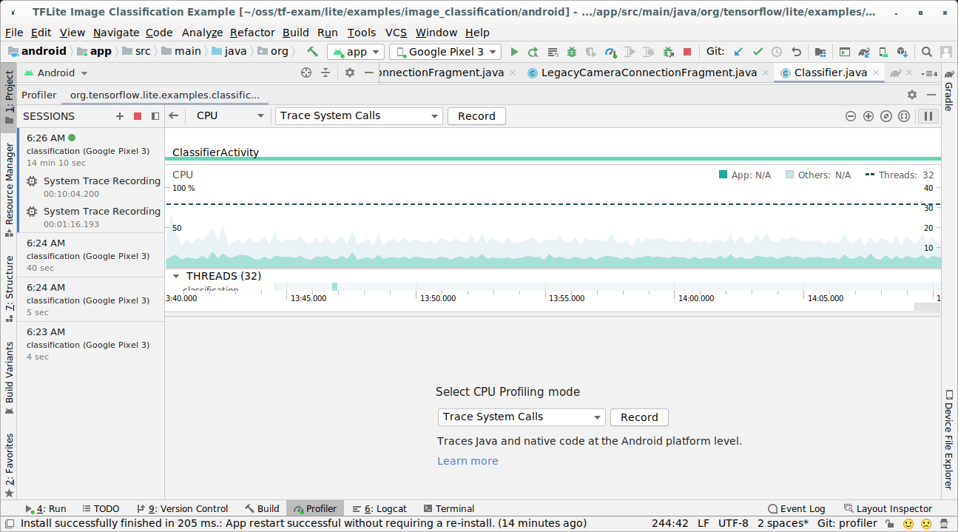Open the CPU profiler type dropdown

tap(230, 116)
